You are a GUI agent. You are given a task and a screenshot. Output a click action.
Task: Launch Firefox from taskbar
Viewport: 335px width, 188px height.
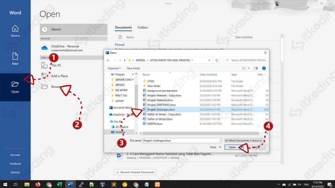pyautogui.click(x=38, y=184)
